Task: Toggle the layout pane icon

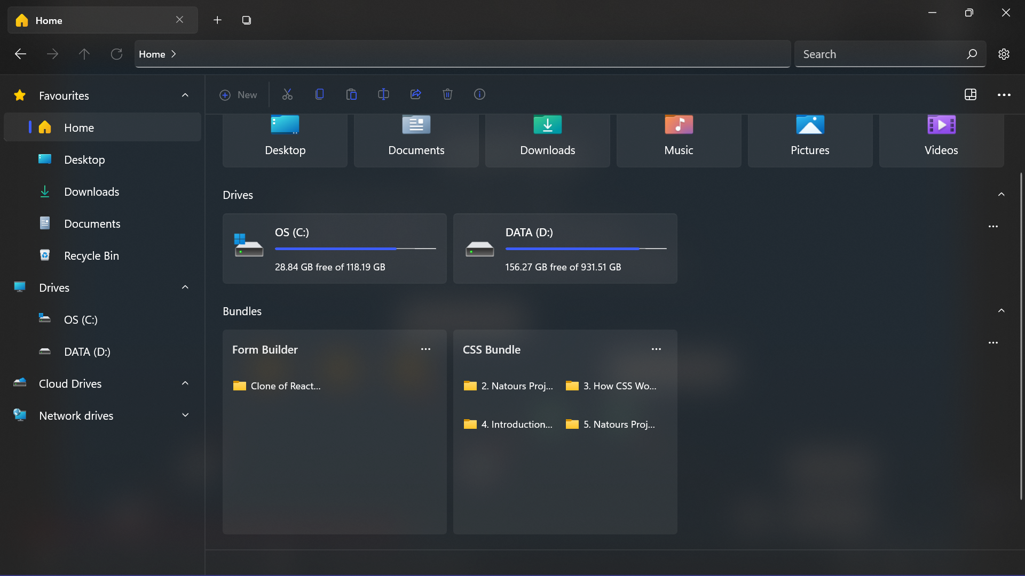Action: (x=970, y=94)
